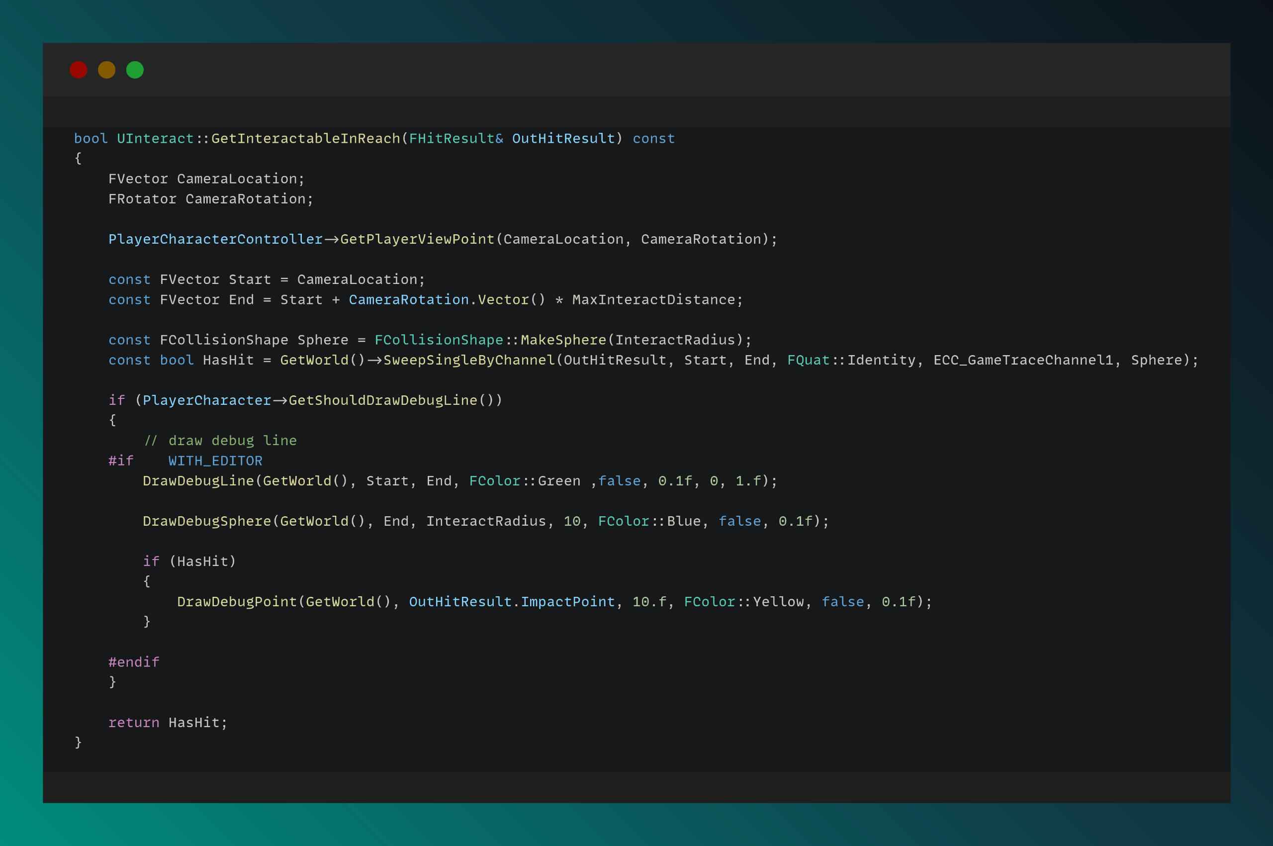
Task: Click the yellow minimize window dot
Action: [x=107, y=70]
